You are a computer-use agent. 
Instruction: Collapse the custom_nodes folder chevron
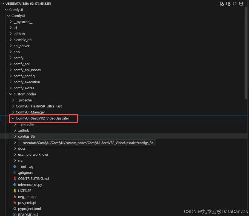click(x=11, y=94)
